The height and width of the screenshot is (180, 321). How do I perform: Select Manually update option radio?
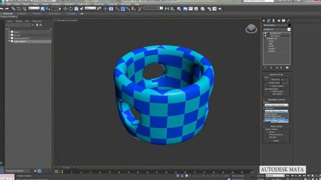click(267, 137)
